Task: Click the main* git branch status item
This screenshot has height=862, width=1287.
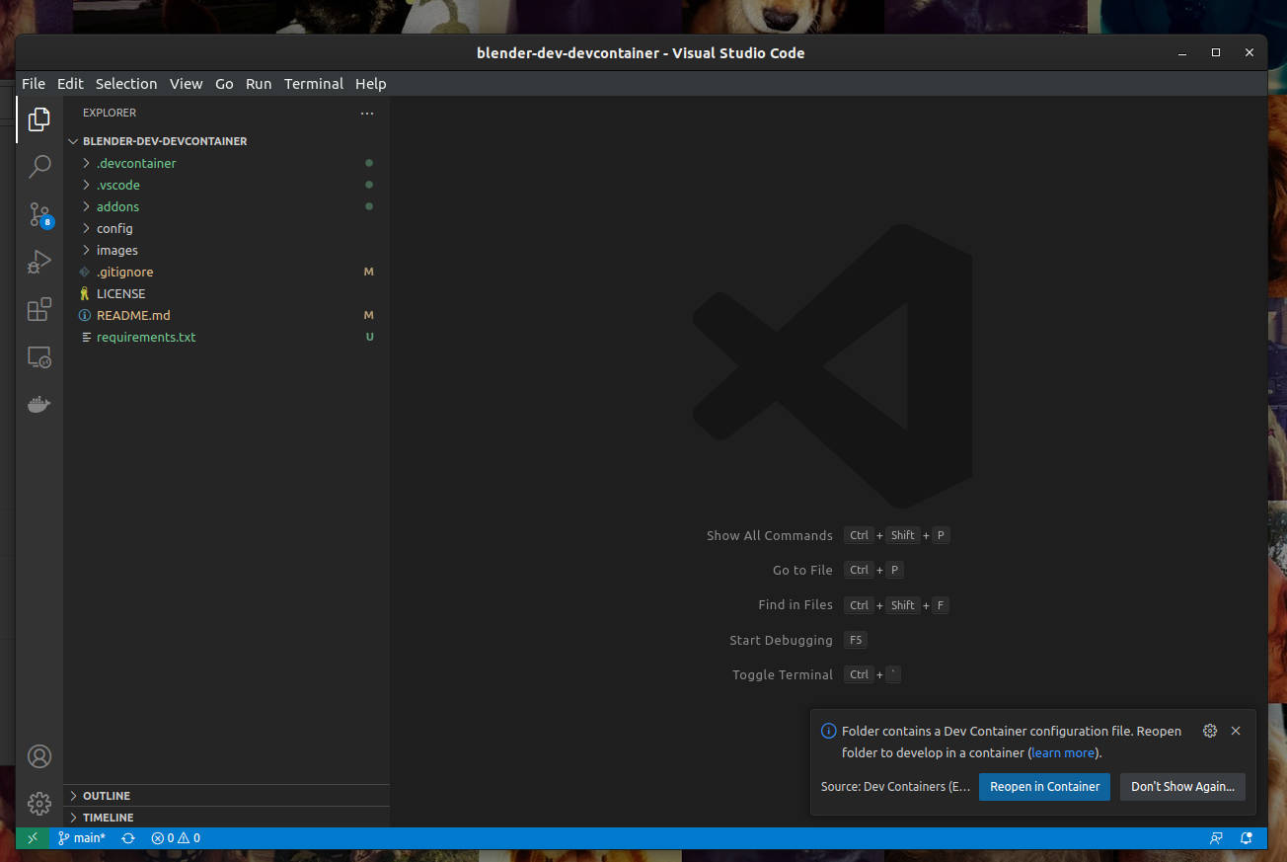Action: click(82, 838)
